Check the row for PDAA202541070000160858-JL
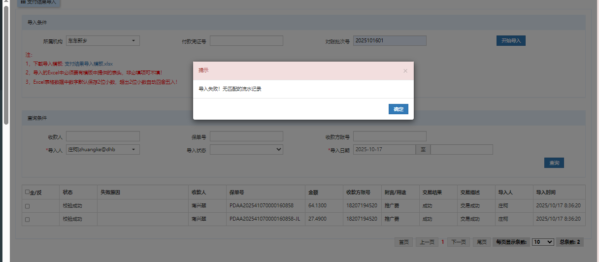Viewport: 599px width, 262px height. click(x=27, y=220)
